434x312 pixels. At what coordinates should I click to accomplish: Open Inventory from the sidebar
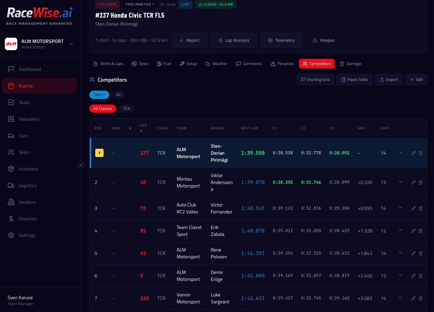pyautogui.click(x=28, y=169)
